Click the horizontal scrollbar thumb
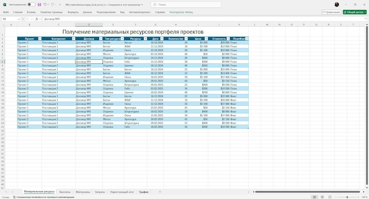The height and width of the screenshot is (199, 369). pyautogui.click(x=308, y=192)
